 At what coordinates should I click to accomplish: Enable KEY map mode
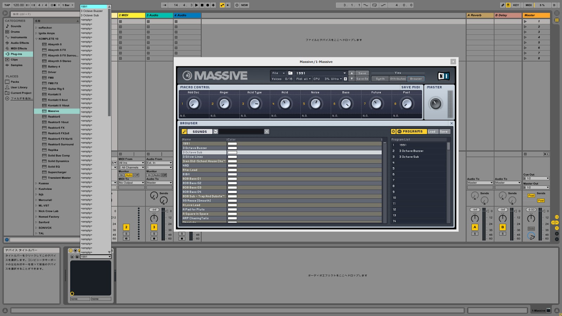pyautogui.click(x=516, y=5)
